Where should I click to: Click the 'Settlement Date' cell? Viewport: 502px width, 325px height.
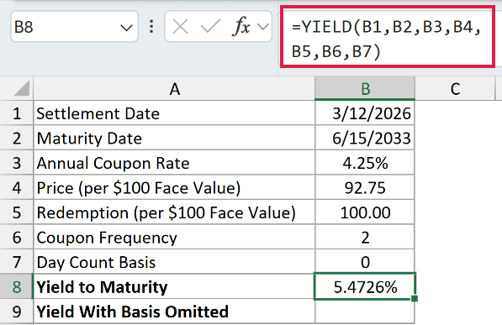[174, 113]
